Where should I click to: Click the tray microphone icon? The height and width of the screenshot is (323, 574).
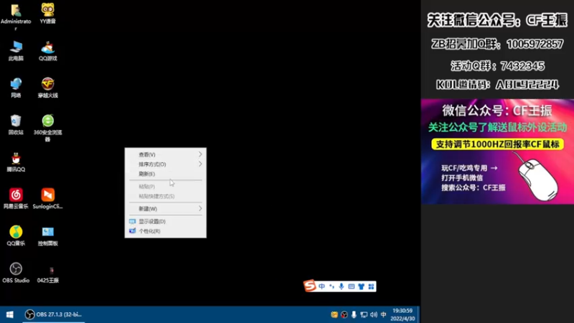354,314
